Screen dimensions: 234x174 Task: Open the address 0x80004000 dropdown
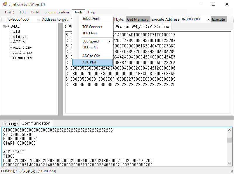coord(39,19)
